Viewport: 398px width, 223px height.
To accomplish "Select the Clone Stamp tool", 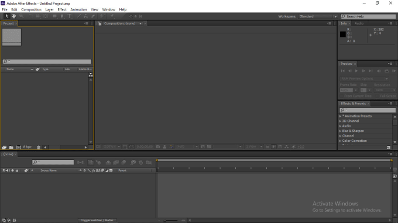I will (86, 16).
